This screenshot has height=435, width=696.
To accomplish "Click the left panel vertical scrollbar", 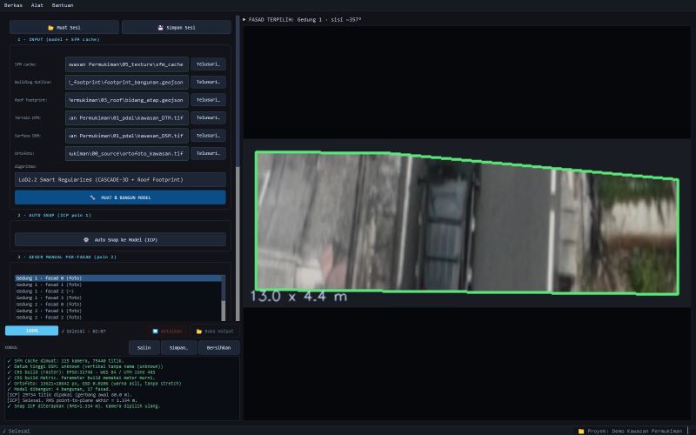I will click(238, 169).
